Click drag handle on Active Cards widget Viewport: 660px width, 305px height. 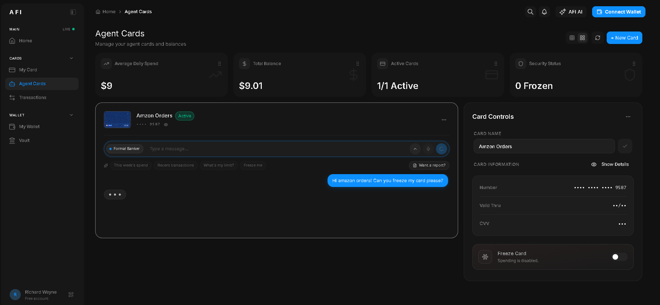tap(496, 64)
